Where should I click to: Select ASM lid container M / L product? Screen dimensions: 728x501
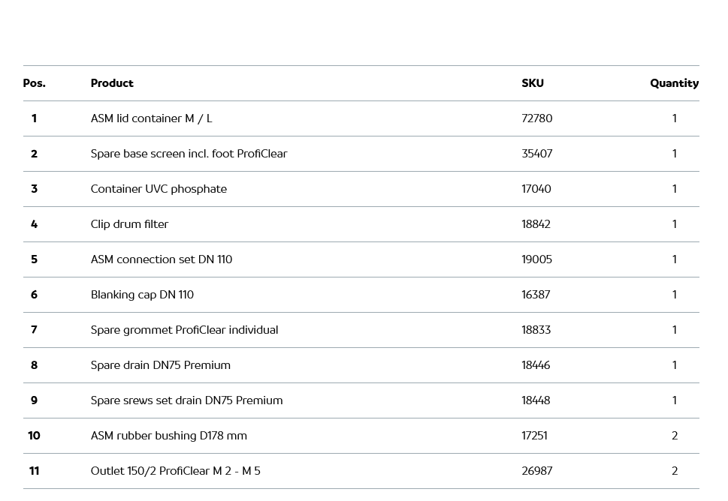(x=151, y=118)
